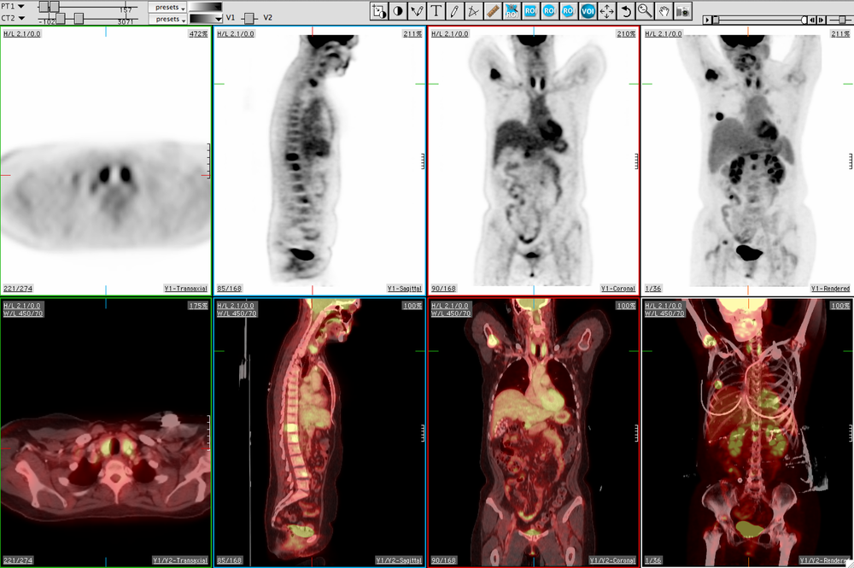Screen dimensions: 854x568
Task: Open the CT2 dropdown arrow
Action: (20, 18)
